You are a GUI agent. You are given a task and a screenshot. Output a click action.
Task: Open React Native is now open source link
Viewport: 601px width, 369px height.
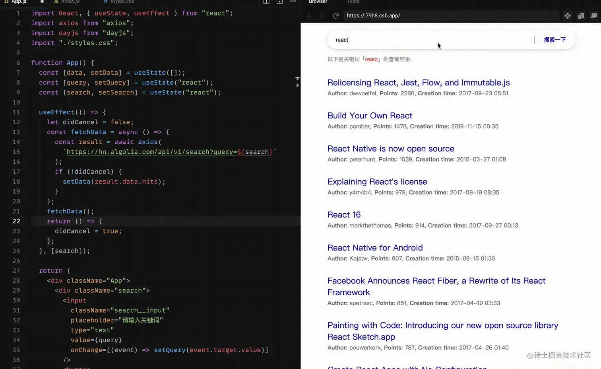(391, 149)
